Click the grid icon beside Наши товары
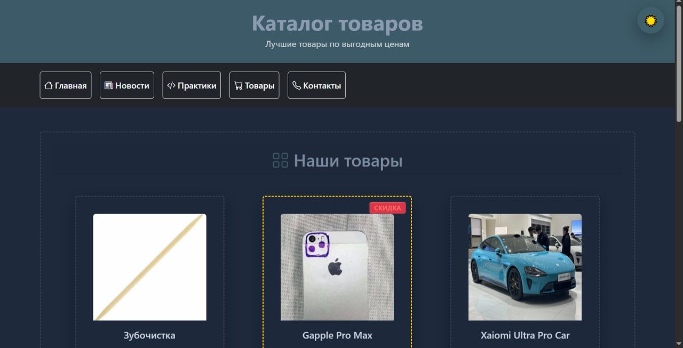 pyautogui.click(x=280, y=160)
